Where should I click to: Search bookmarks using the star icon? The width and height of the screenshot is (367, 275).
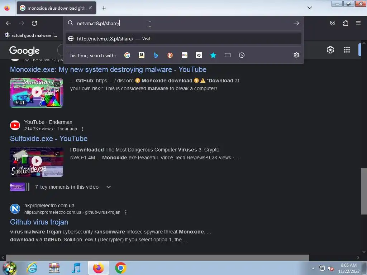(213, 55)
